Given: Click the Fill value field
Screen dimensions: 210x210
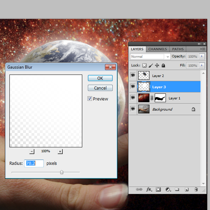Looking at the screenshot, I should point(192,65).
